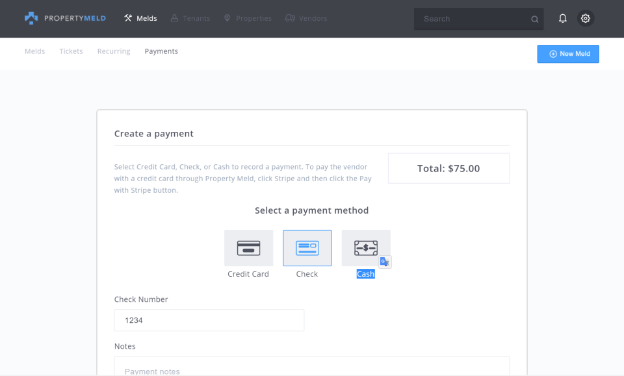
Task: Select the Cash payment method icon
Action: coord(365,247)
